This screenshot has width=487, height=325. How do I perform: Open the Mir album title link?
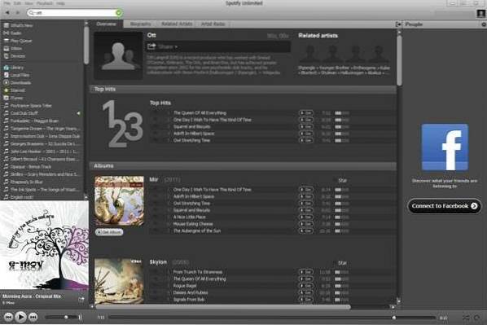click(x=154, y=179)
